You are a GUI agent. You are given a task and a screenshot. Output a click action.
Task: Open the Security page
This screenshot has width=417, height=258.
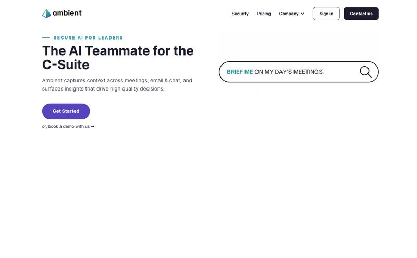(x=240, y=14)
